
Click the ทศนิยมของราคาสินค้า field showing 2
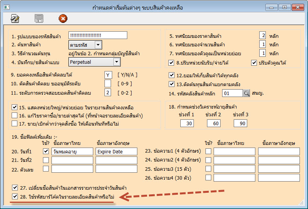click(x=262, y=36)
